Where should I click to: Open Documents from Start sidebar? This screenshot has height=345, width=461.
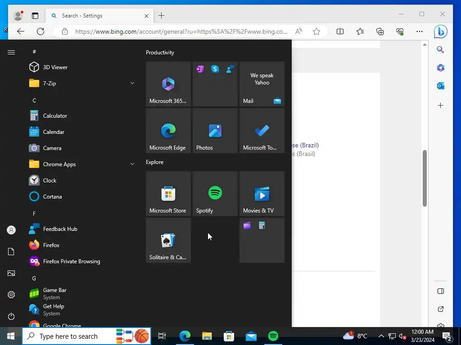pos(11,252)
